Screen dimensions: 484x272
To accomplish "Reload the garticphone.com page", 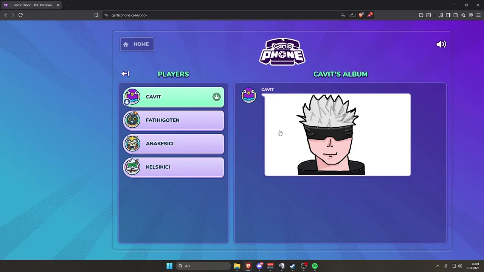I will point(20,15).
